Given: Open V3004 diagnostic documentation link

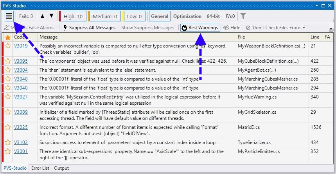Looking at the screenshot, I should click(21, 70).
